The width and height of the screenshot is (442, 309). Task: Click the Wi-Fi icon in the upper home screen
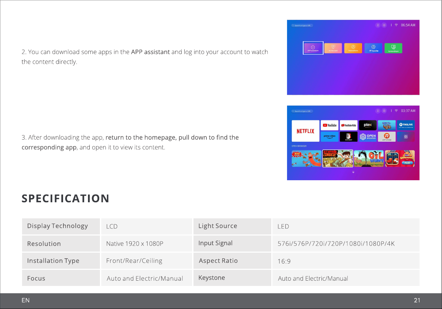tap(396, 25)
